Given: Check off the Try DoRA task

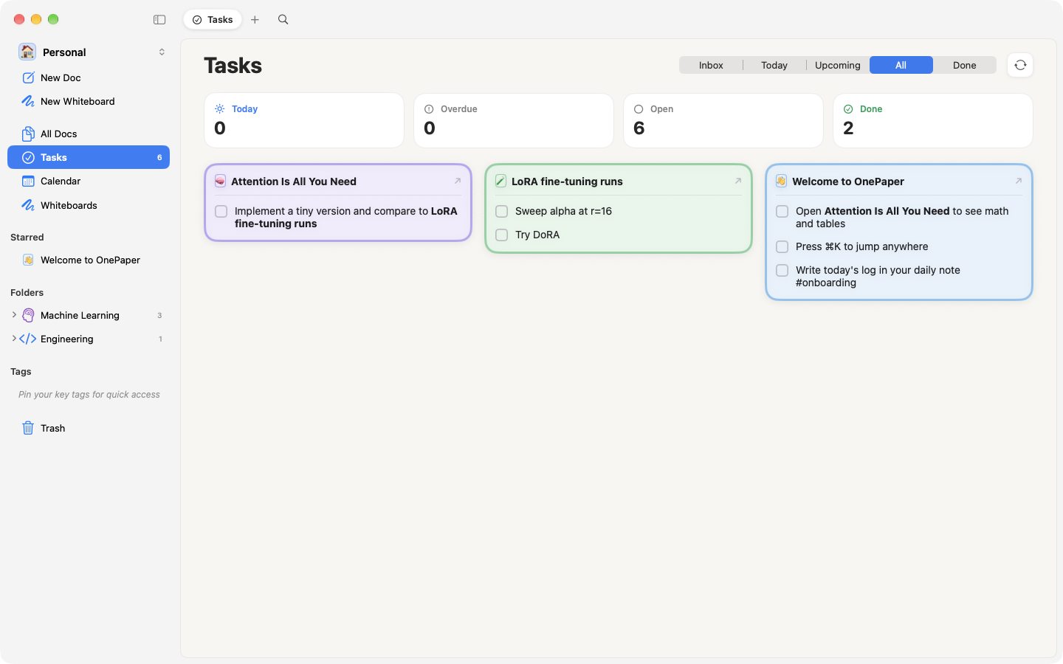Looking at the screenshot, I should (502, 235).
